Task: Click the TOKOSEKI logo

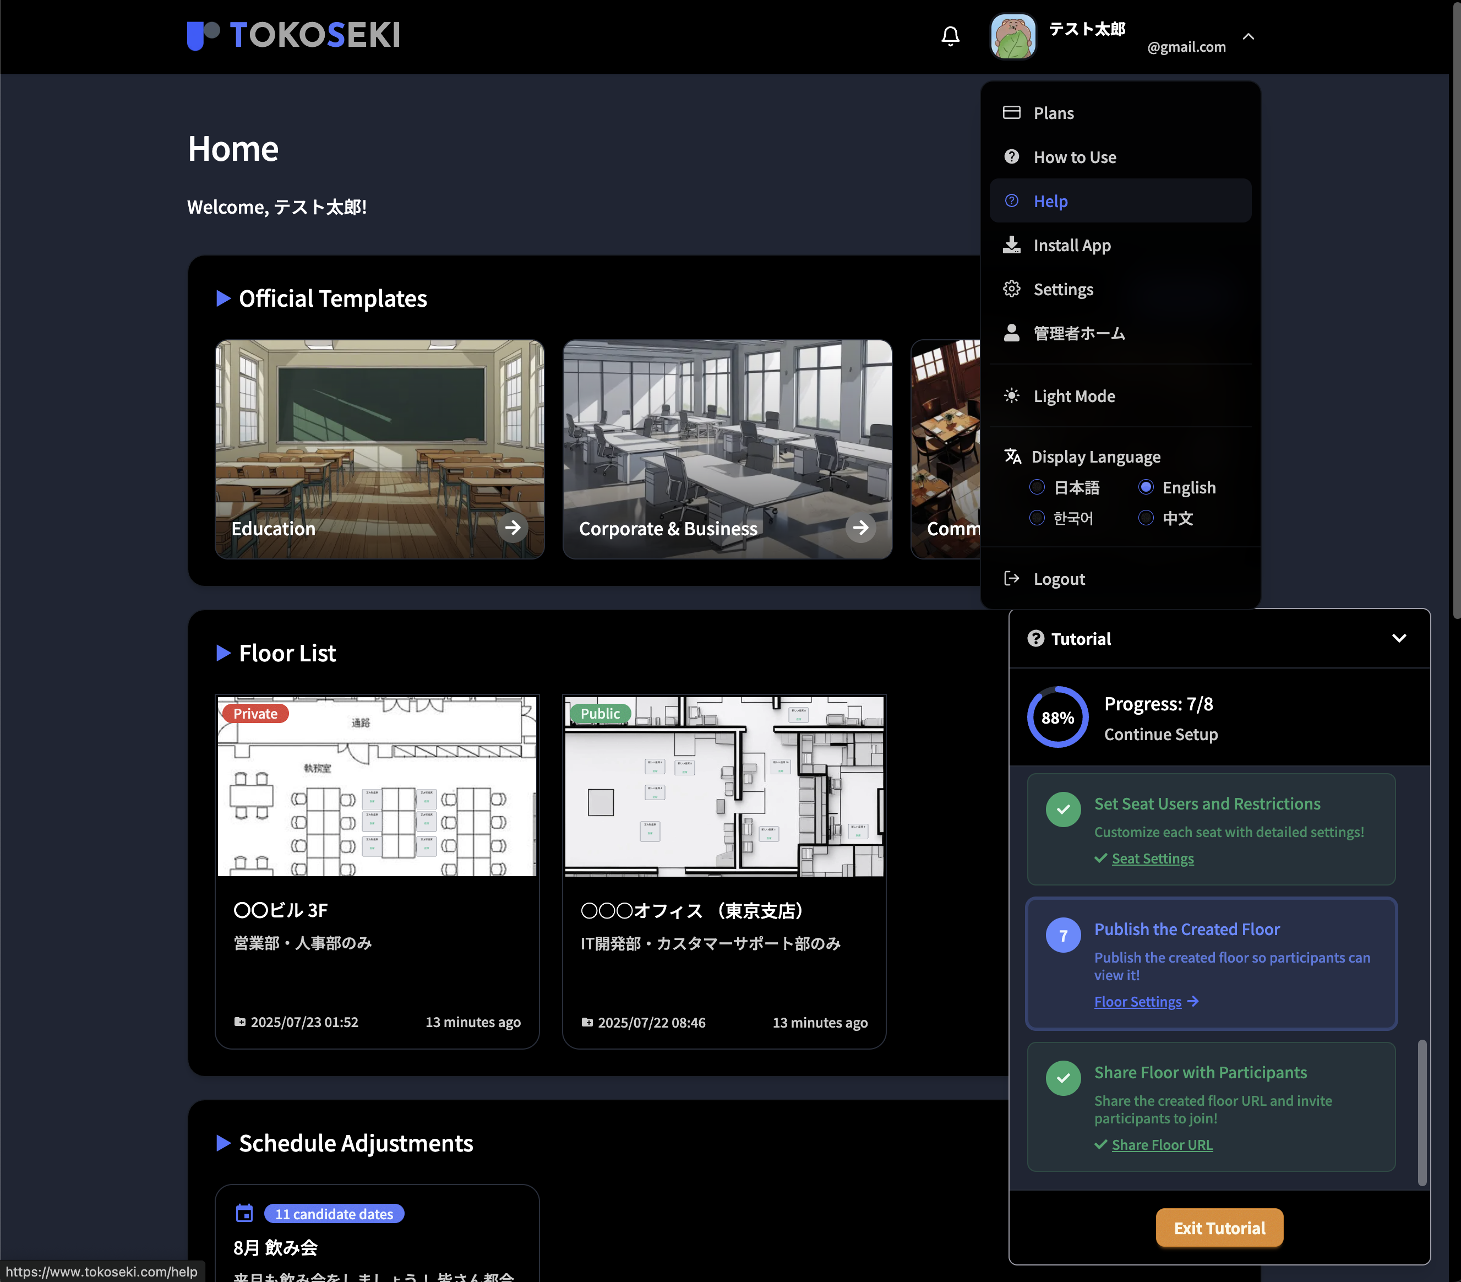Action: (293, 35)
